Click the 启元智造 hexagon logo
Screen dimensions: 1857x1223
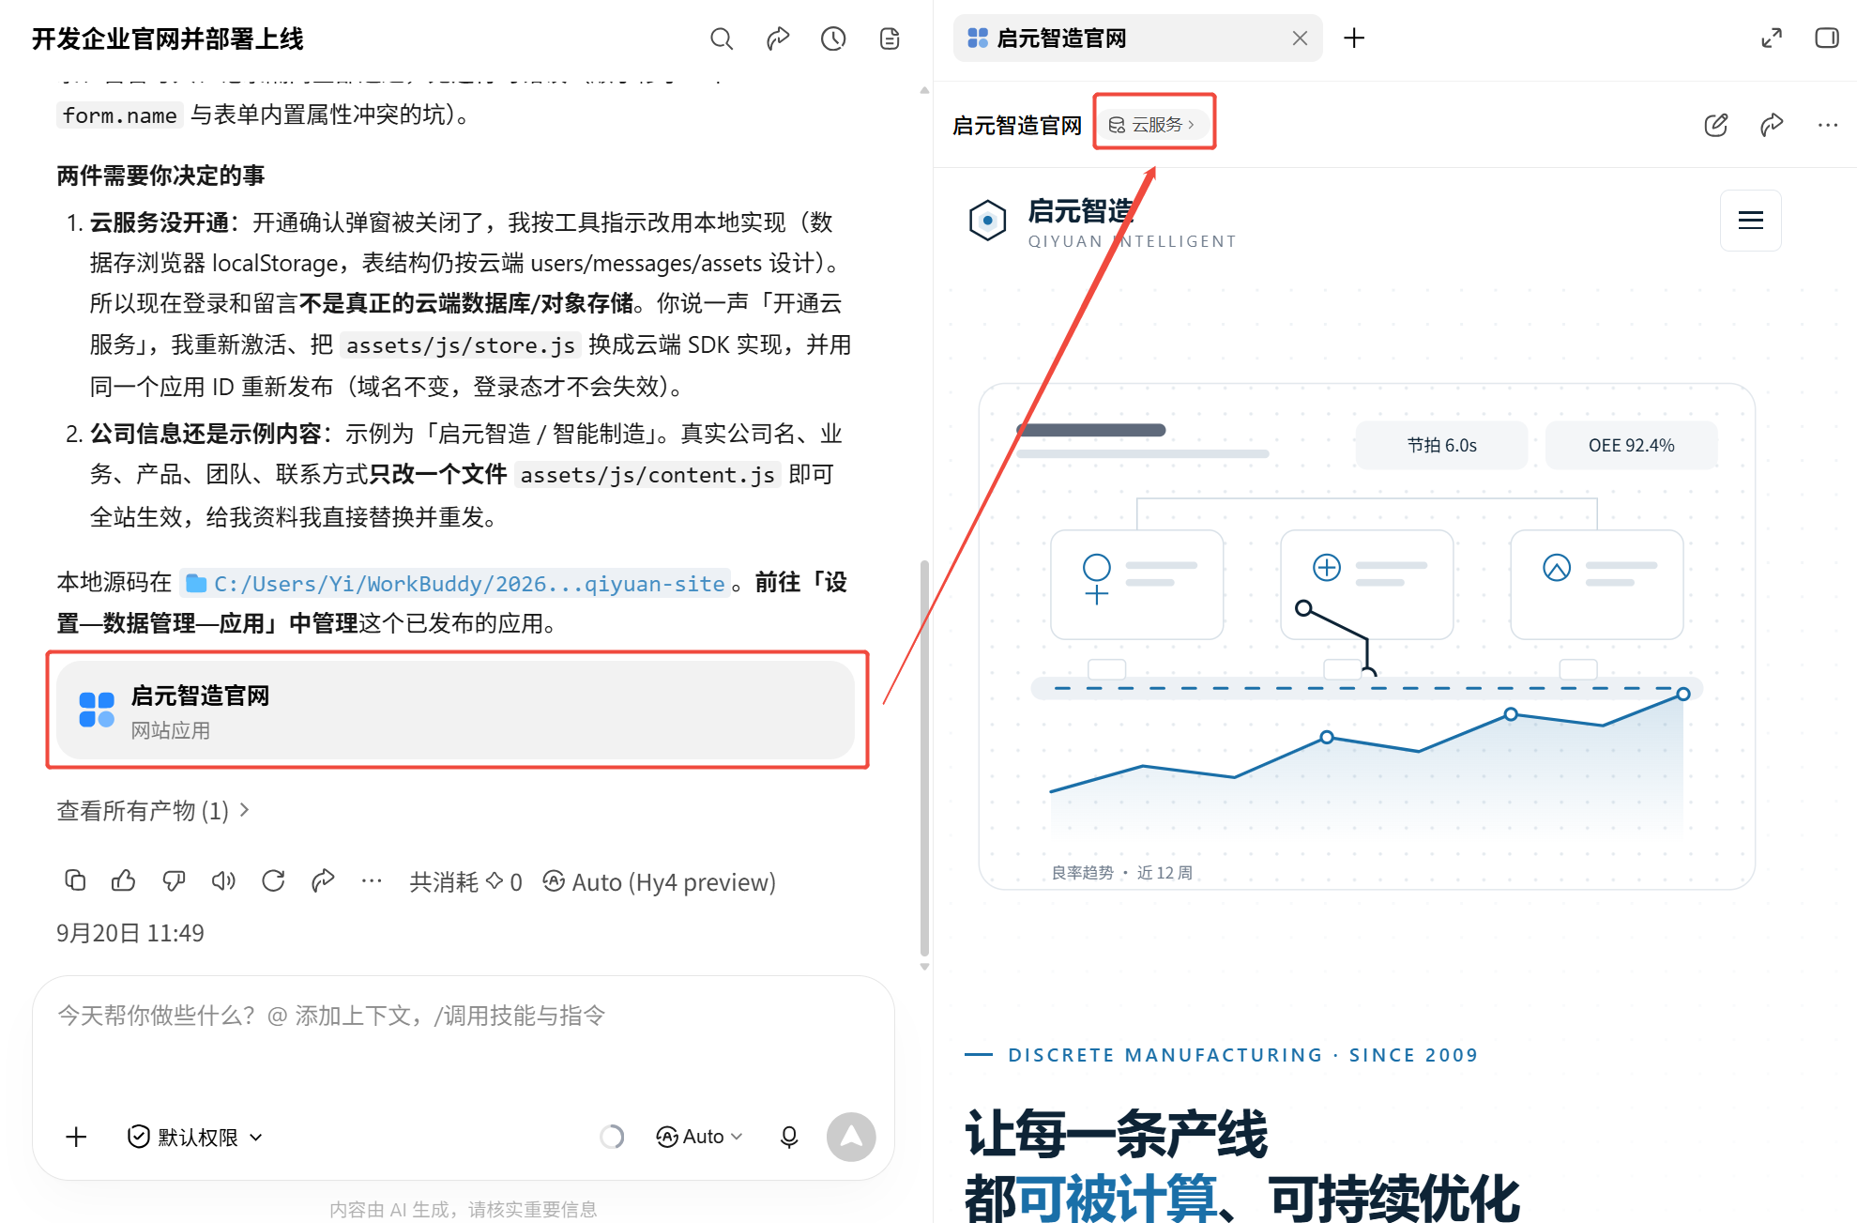tap(987, 221)
